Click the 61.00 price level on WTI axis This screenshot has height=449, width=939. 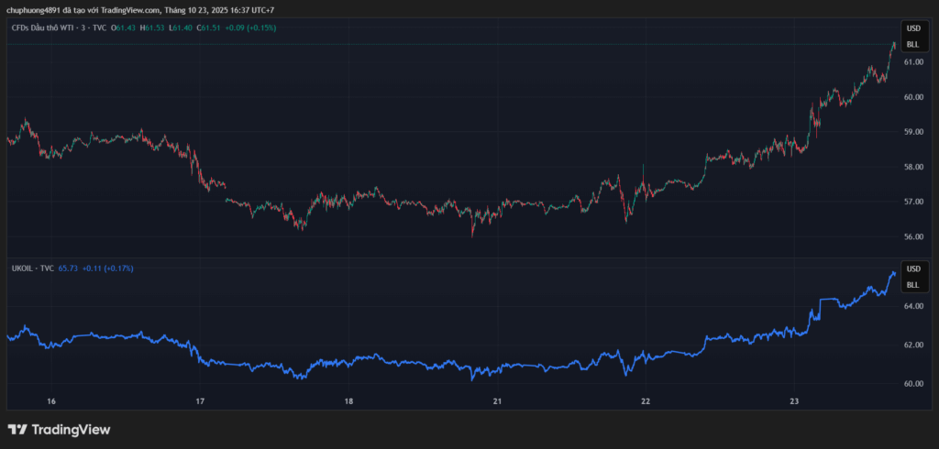point(913,62)
